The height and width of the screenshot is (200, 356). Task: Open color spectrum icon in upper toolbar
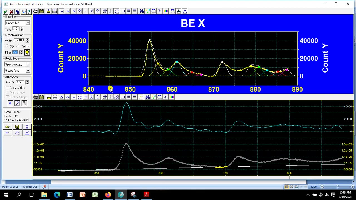click(165, 11)
